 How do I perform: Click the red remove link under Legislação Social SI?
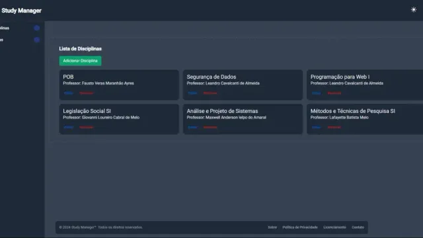click(x=87, y=127)
